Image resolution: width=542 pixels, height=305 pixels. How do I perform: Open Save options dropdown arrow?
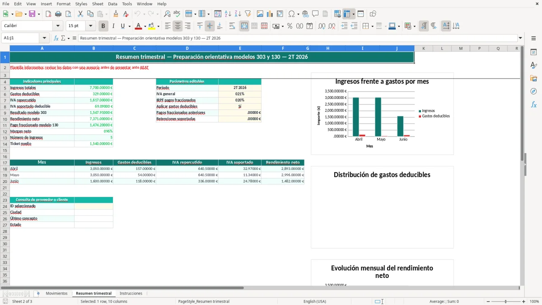point(39,14)
